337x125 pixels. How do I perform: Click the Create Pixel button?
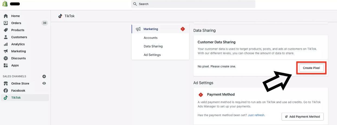311,68
